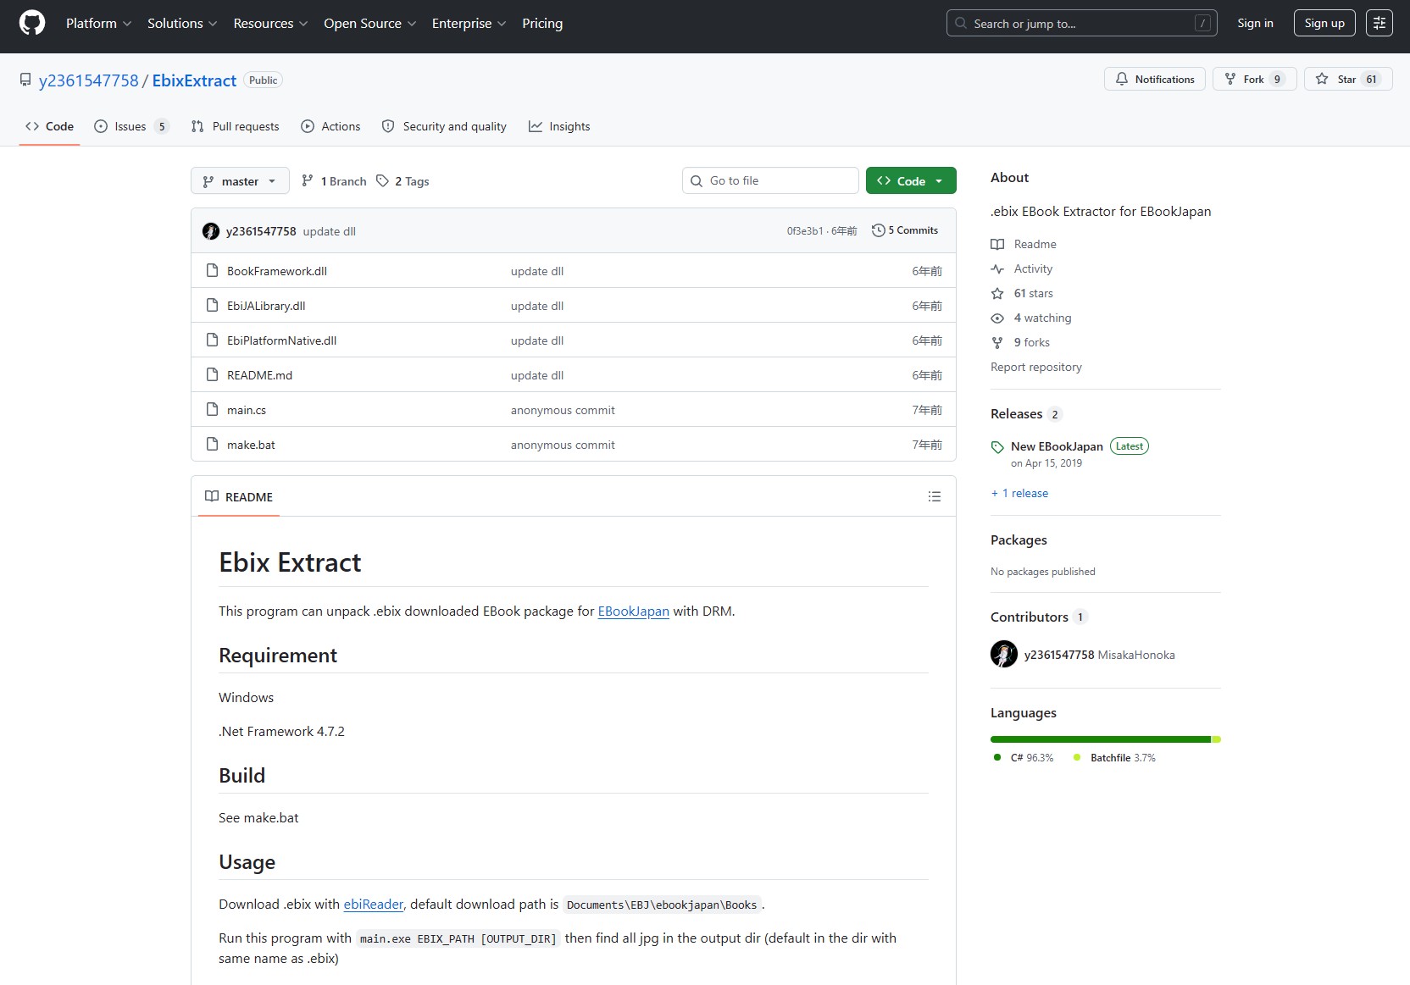Viewport: 1410px width, 985px height.
Task: Open the Insights tab
Action: click(x=559, y=126)
